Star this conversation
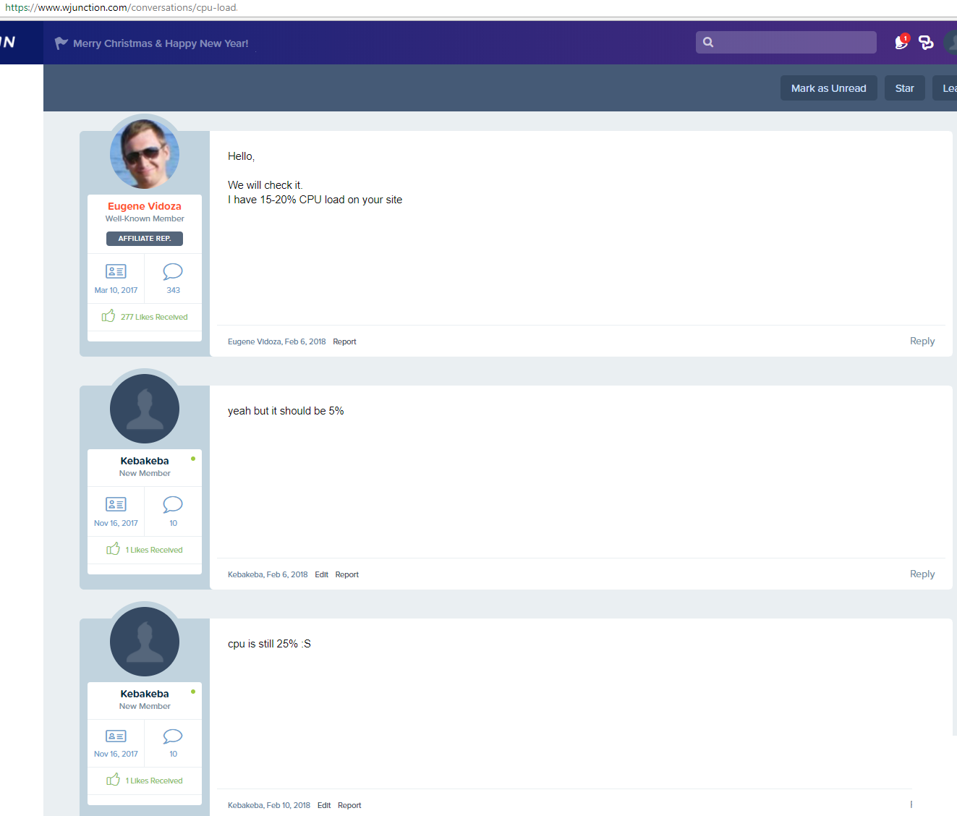This screenshot has height=816, width=957. [x=904, y=88]
